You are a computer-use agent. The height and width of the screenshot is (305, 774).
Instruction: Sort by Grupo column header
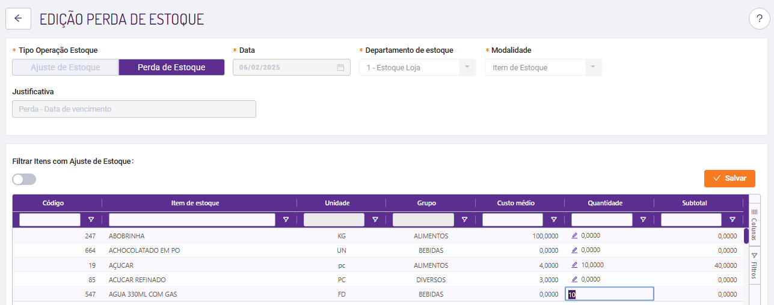pyautogui.click(x=426, y=203)
